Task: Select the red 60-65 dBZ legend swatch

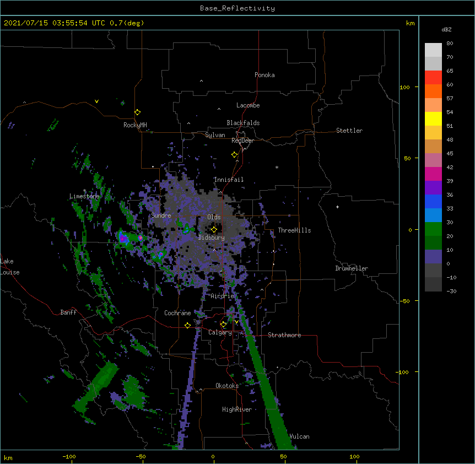Action: [x=433, y=78]
